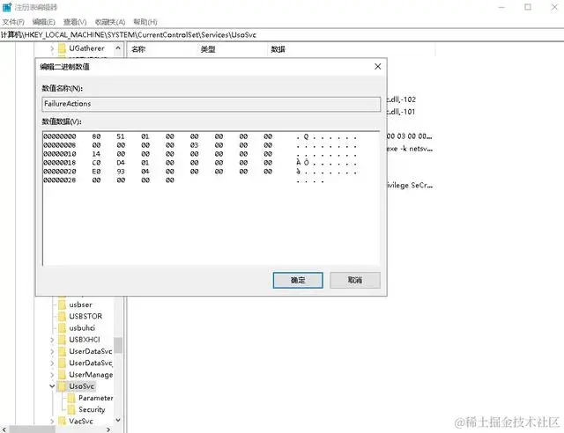Click hex byte 03 in row 00000008
The width and height of the screenshot is (564, 433).
pos(194,145)
